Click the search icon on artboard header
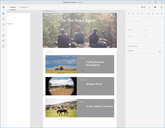Image resolution: width=165 pixels, height=128 pixels. click(x=111, y=20)
